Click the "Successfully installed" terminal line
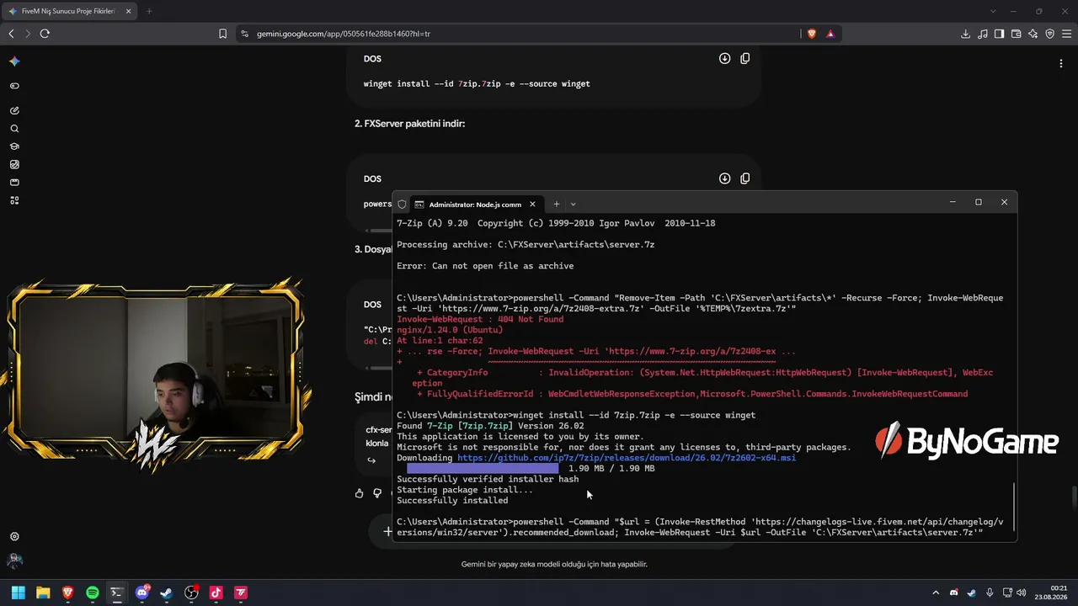The height and width of the screenshot is (606, 1078). pyautogui.click(x=452, y=501)
